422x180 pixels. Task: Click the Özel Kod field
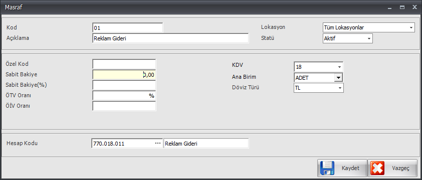pyautogui.click(x=124, y=64)
